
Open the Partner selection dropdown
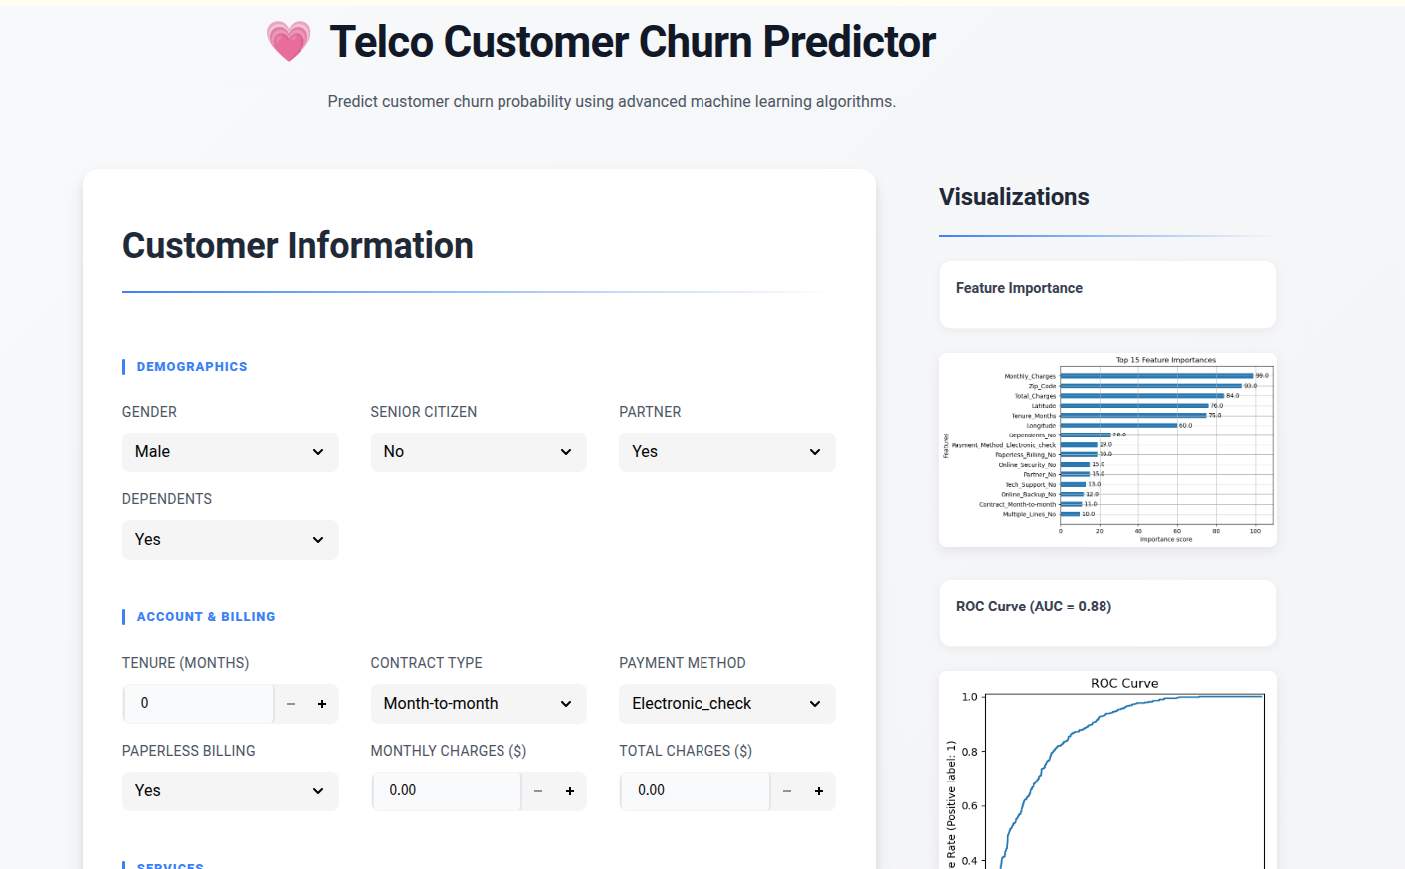pyautogui.click(x=726, y=452)
